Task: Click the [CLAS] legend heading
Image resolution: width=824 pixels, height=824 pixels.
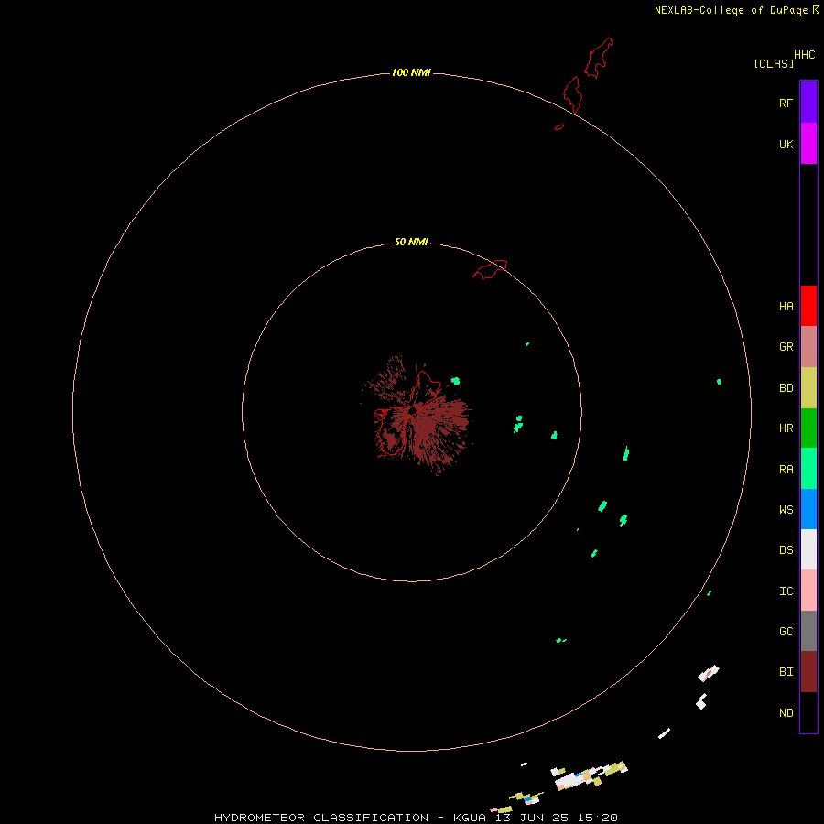Action: (x=774, y=63)
